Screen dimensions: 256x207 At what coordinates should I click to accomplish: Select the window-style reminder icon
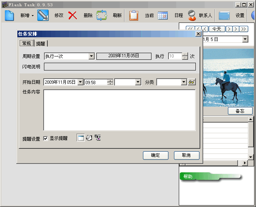[x=81, y=138]
